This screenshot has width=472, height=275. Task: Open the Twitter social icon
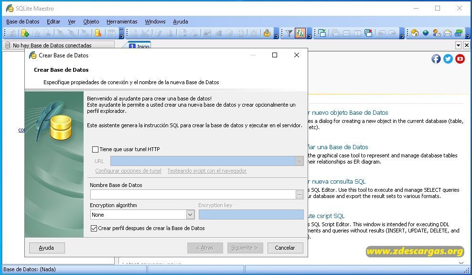click(448, 59)
